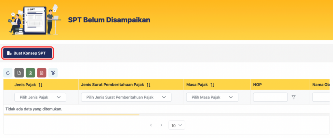Click the horizontal table scrollbar
The image size is (333, 138).
[x=71, y=114]
